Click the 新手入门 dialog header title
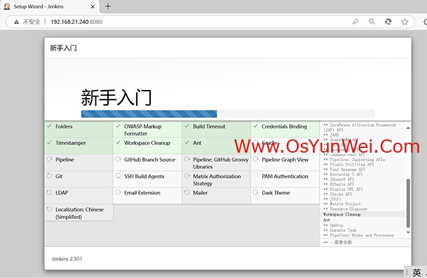 (x=63, y=48)
